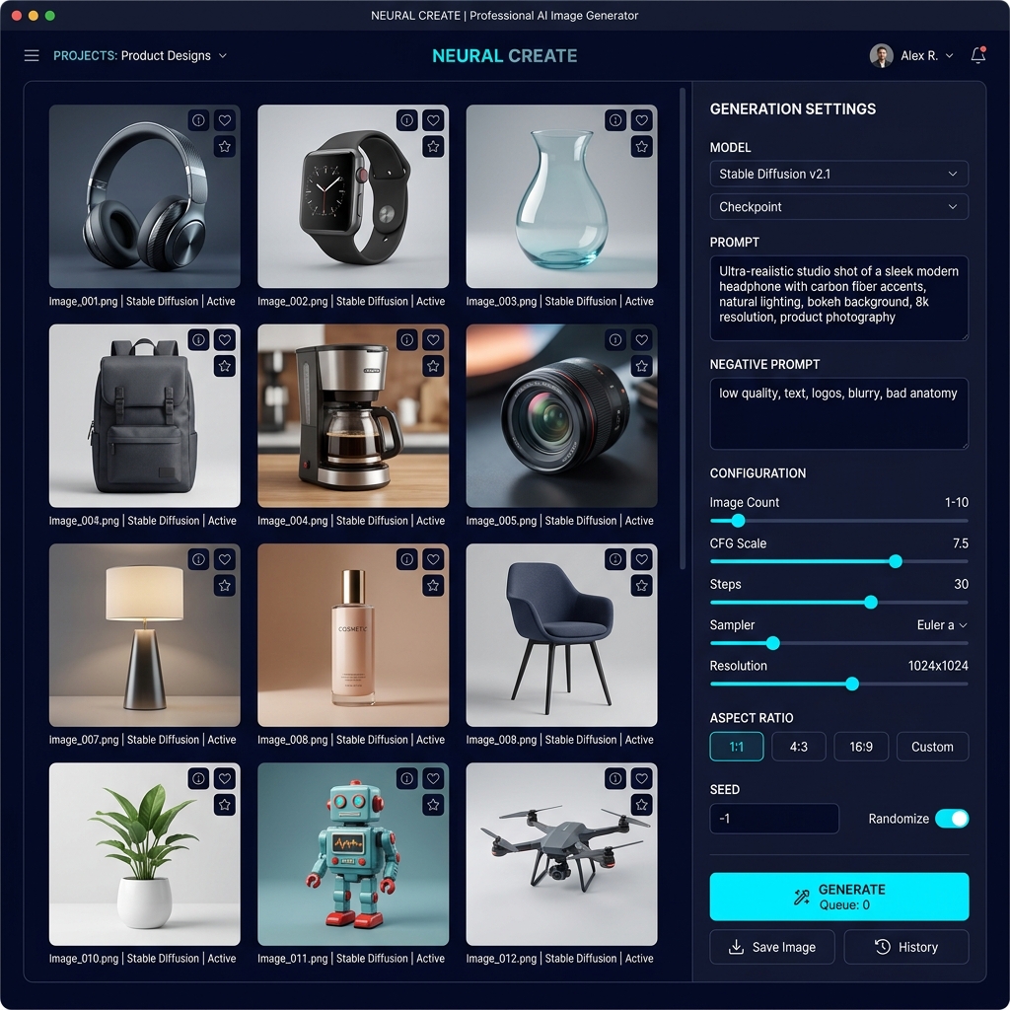Click the Seed input field
The width and height of the screenshot is (1010, 1010).
tap(774, 819)
